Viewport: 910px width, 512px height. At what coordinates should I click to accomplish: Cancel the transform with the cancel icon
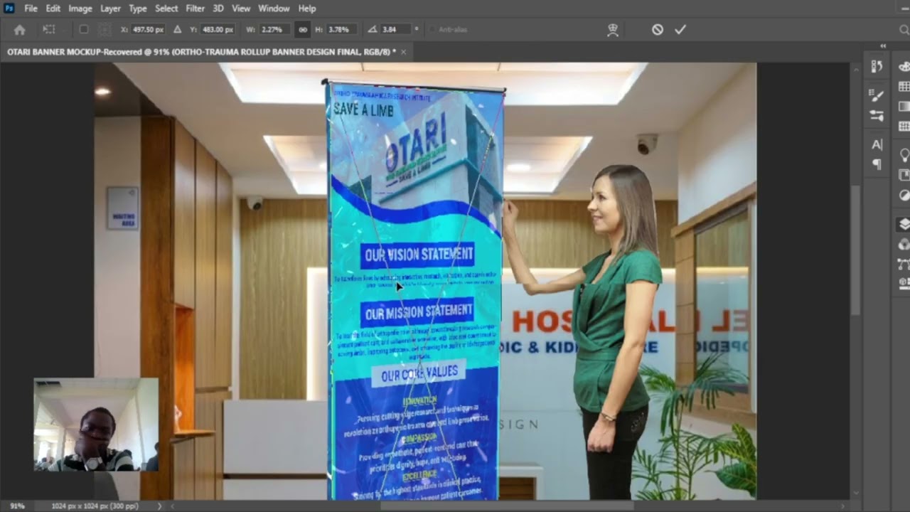658,30
